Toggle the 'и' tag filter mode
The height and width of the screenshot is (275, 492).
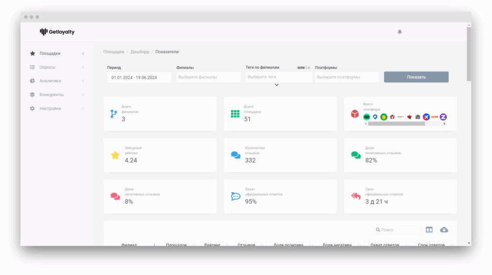click(308, 68)
